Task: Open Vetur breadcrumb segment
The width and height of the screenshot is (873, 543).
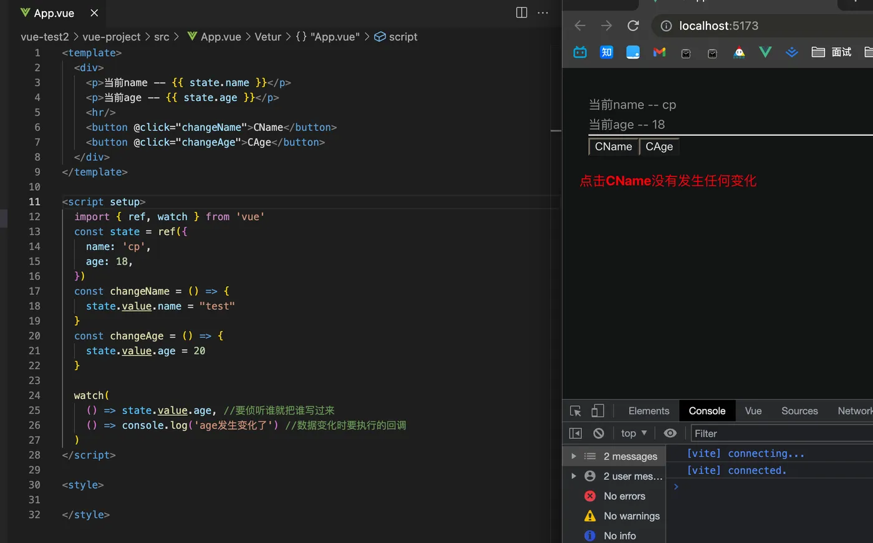Action: point(268,37)
